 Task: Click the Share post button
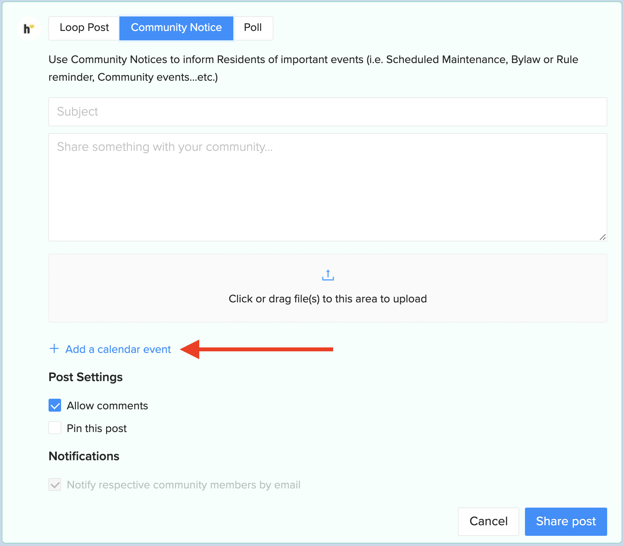[x=566, y=521]
